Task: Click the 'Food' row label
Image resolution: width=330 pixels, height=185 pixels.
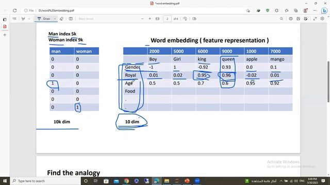Action: point(130,91)
